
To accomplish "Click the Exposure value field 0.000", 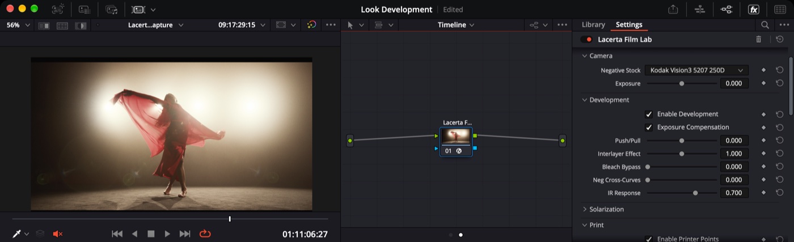I will click(734, 83).
